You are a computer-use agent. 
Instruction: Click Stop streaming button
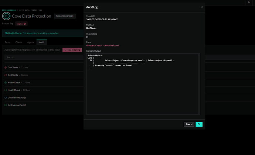tap(72, 50)
